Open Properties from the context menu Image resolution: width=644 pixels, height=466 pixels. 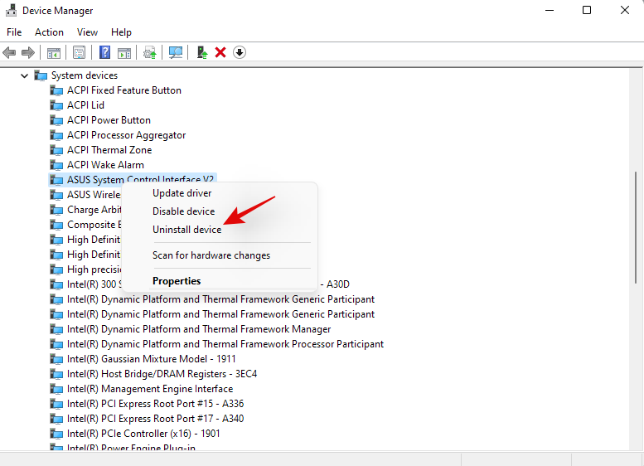click(177, 281)
